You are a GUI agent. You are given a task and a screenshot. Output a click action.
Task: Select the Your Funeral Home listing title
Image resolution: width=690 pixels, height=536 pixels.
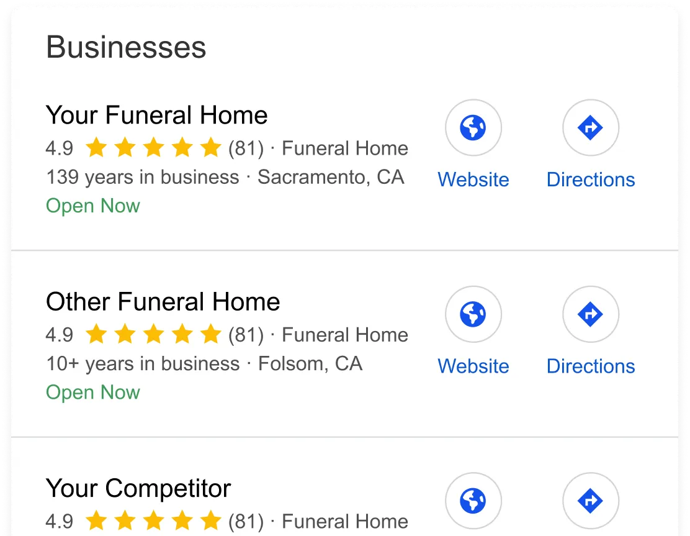(x=156, y=116)
